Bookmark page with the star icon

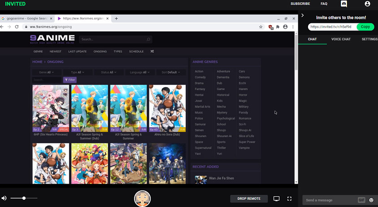(261, 27)
